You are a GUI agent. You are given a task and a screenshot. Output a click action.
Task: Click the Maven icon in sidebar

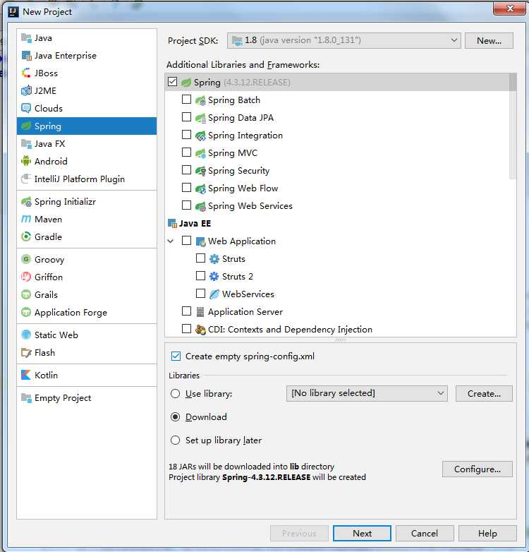point(26,220)
